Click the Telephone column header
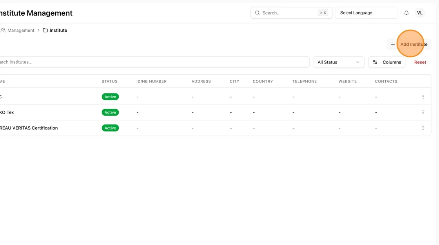The height and width of the screenshot is (245, 439). 304,81
